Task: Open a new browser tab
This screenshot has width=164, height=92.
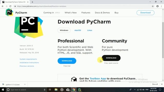Action: point(32,2)
